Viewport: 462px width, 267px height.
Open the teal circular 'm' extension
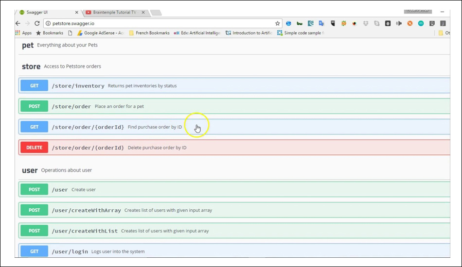(x=421, y=23)
